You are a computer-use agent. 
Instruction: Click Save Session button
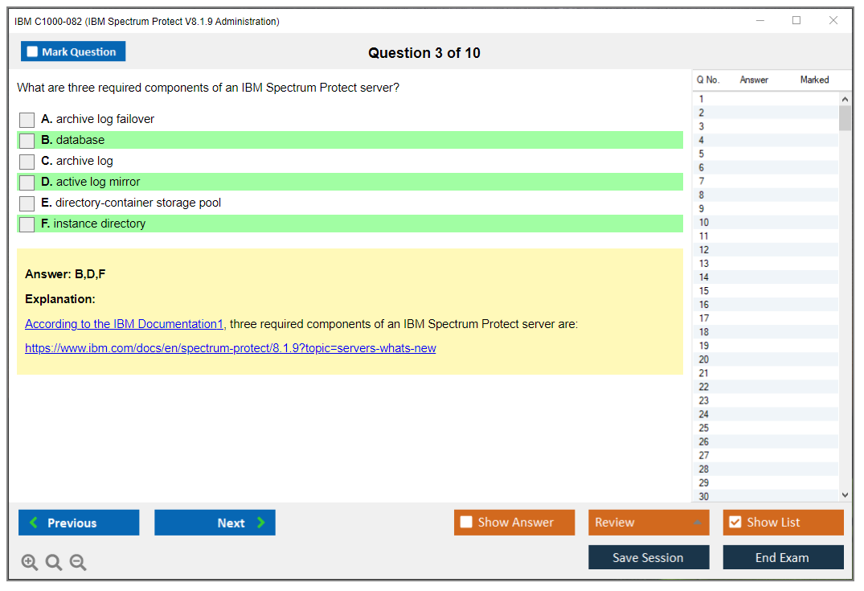tap(649, 557)
